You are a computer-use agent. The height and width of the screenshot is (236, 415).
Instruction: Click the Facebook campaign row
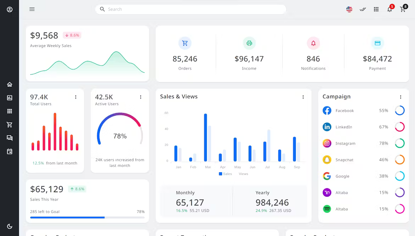click(364, 111)
